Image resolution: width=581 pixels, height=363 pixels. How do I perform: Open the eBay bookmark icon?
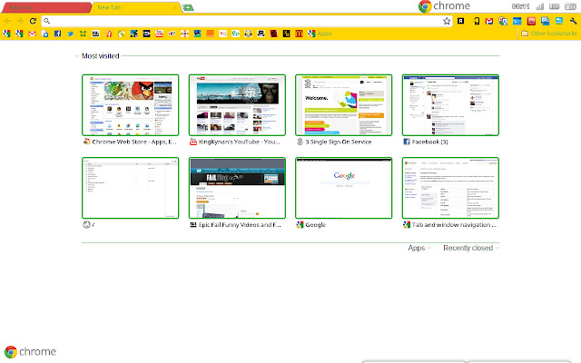tap(172, 34)
